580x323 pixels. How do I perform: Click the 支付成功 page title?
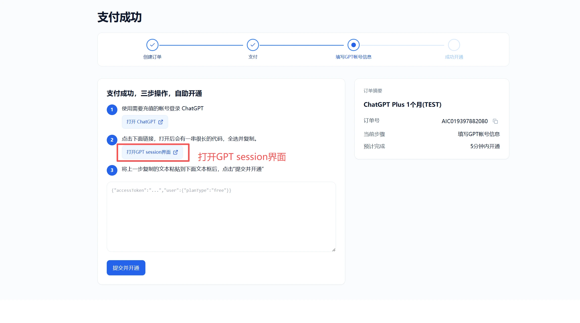(119, 17)
